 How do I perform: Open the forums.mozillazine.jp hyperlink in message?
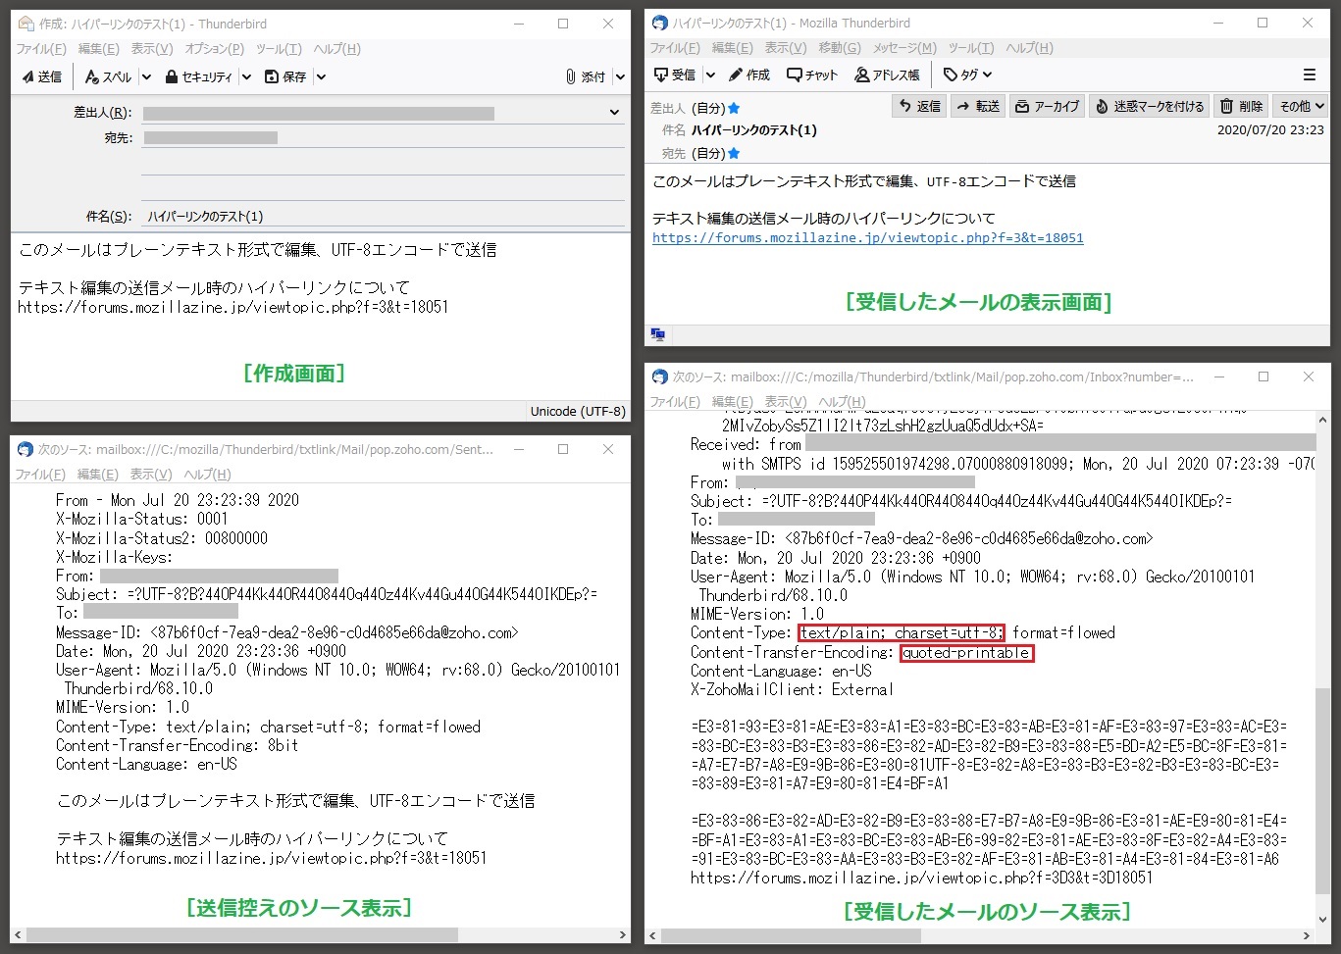click(x=867, y=237)
